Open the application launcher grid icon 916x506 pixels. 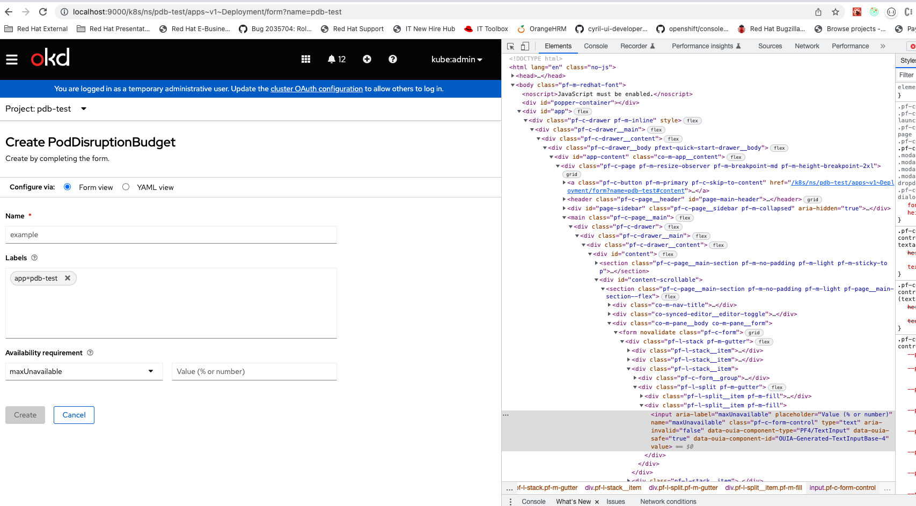click(306, 60)
